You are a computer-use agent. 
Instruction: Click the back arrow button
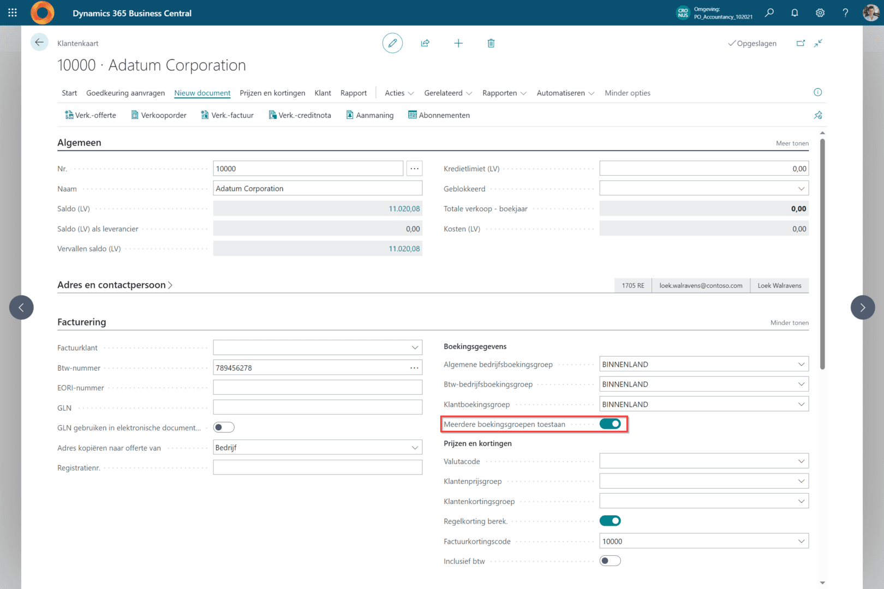tap(39, 43)
